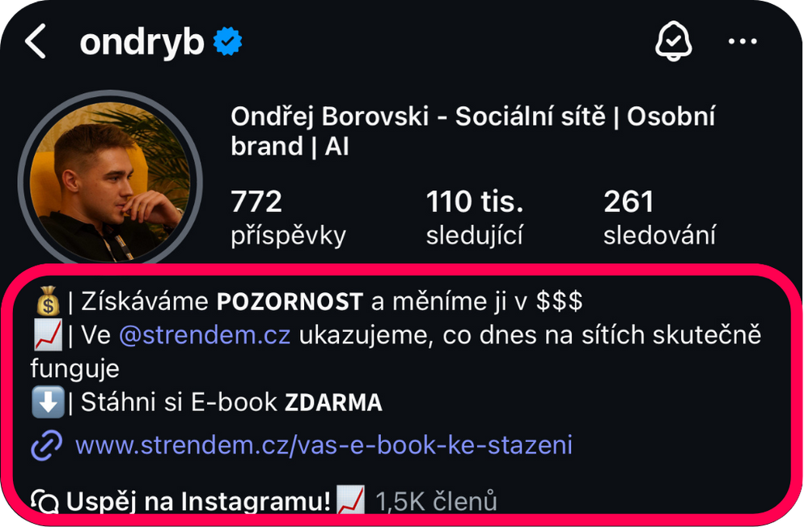The height and width of the screenshot is (527, 804).
Task: Tap the display name Ondřej Borovski text
Action: [x=330, y=117]
